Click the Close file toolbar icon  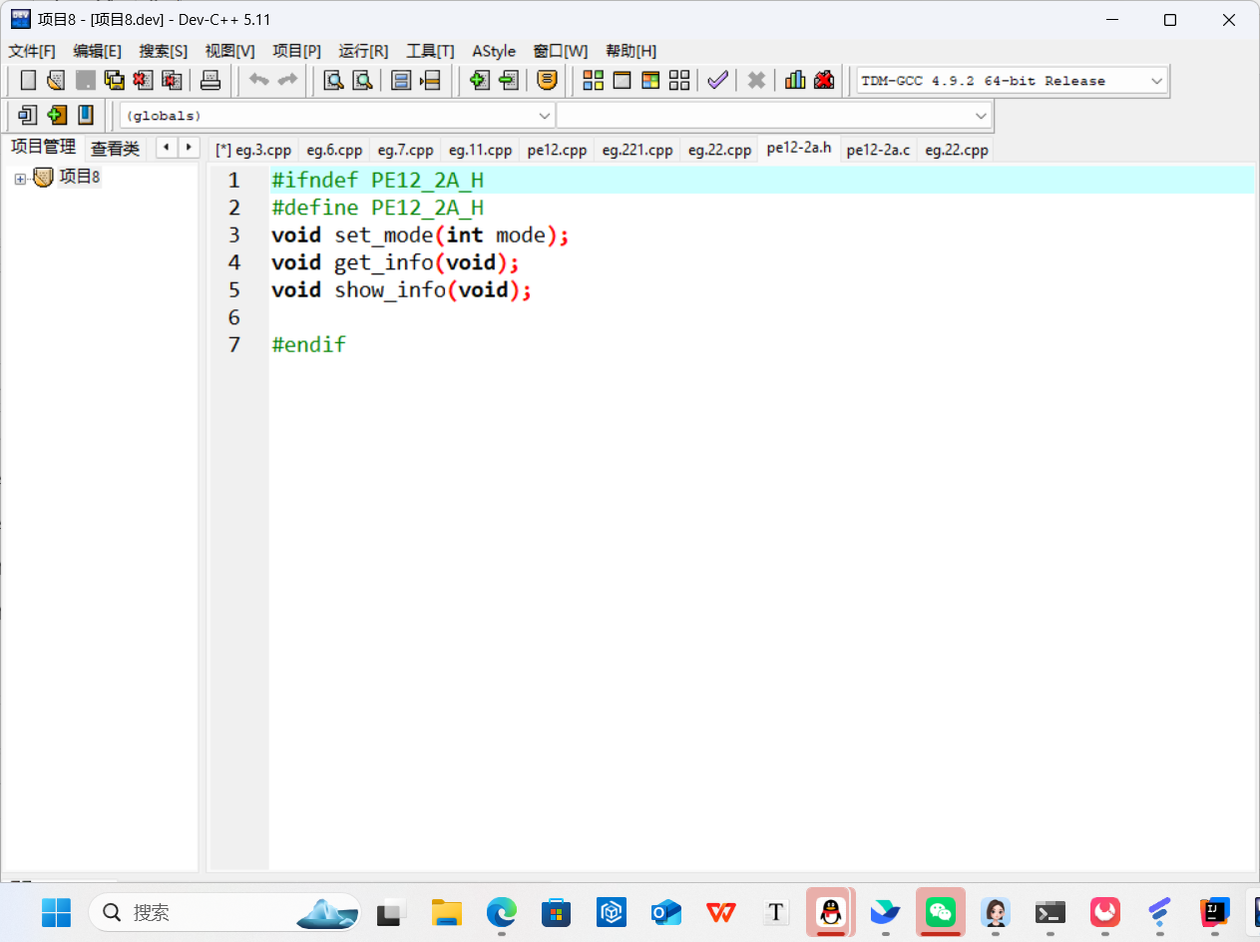(x=143, y=81)
